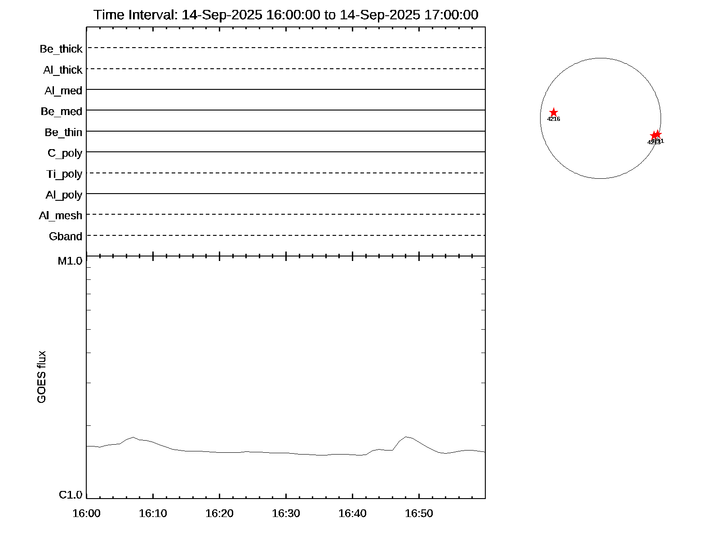Click the C1.0 flux level label

71,495
